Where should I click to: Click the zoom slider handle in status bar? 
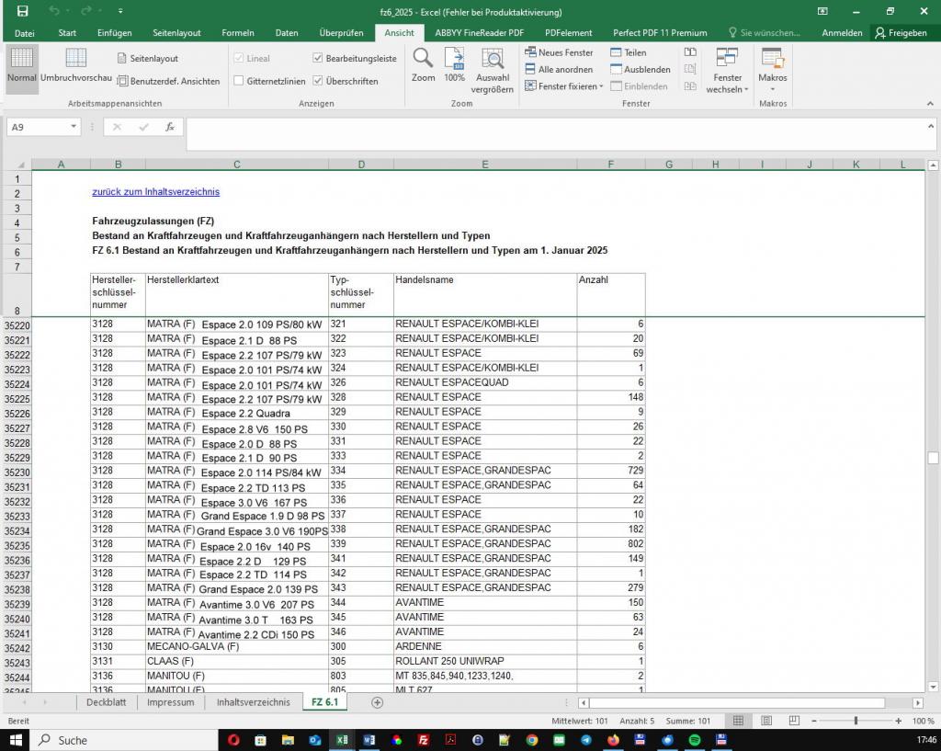(x=856, y=721)
